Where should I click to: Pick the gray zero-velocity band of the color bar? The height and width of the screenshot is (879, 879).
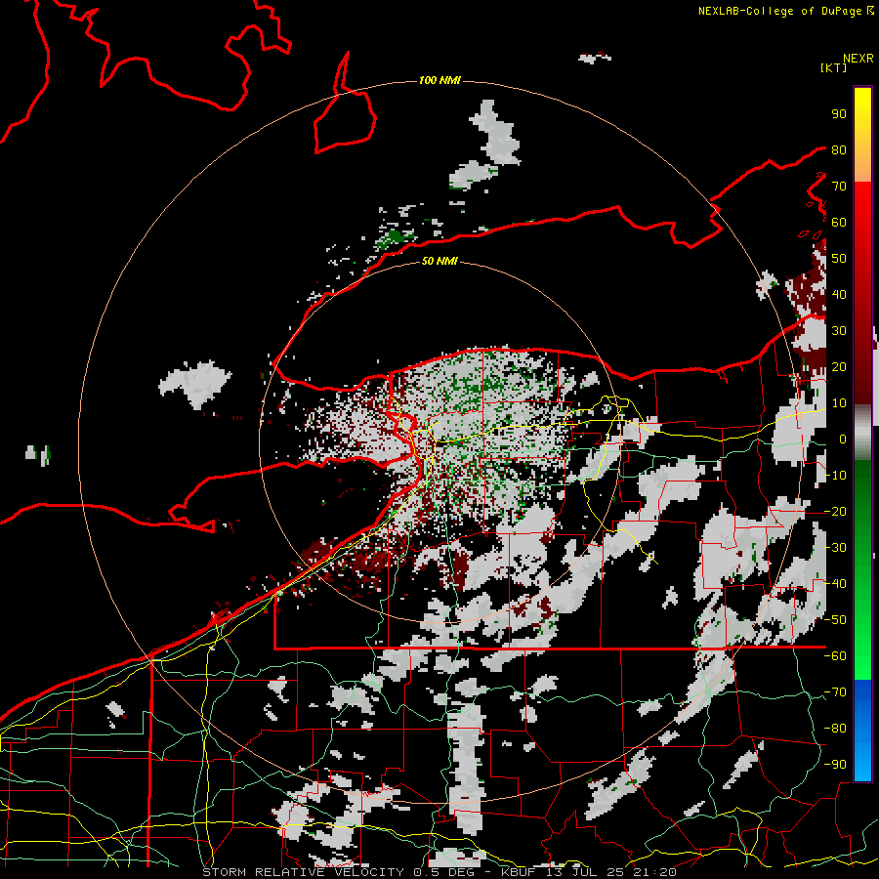[x=862, y=432]
